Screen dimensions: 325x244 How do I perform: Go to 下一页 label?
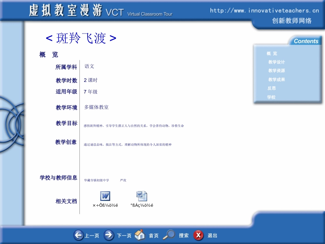click(124, 236)
